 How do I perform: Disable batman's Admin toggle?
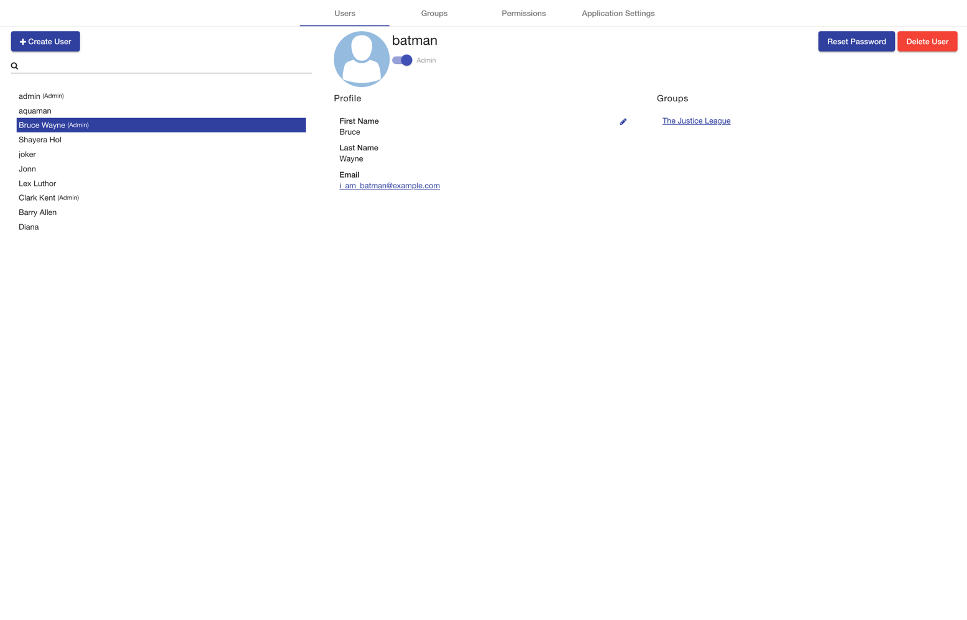coord(401,60)
